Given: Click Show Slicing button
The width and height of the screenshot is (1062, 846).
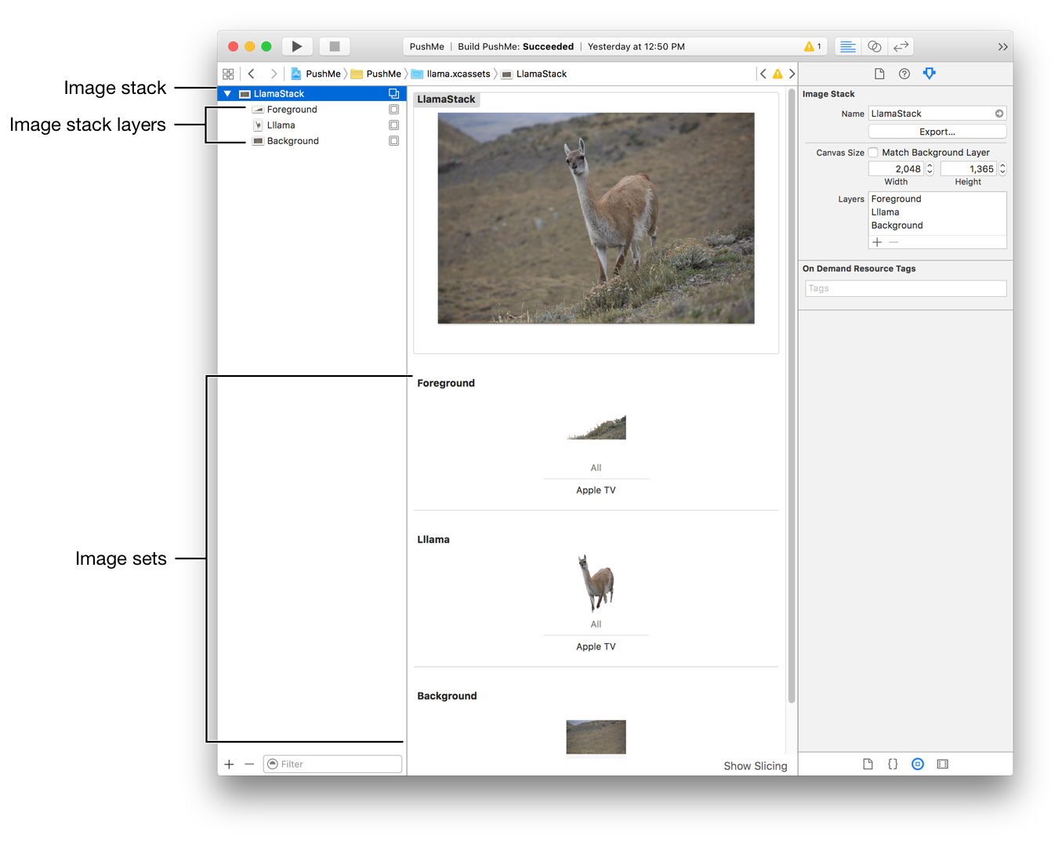Looking at the screenshot, I should click(x=756, y=766).
